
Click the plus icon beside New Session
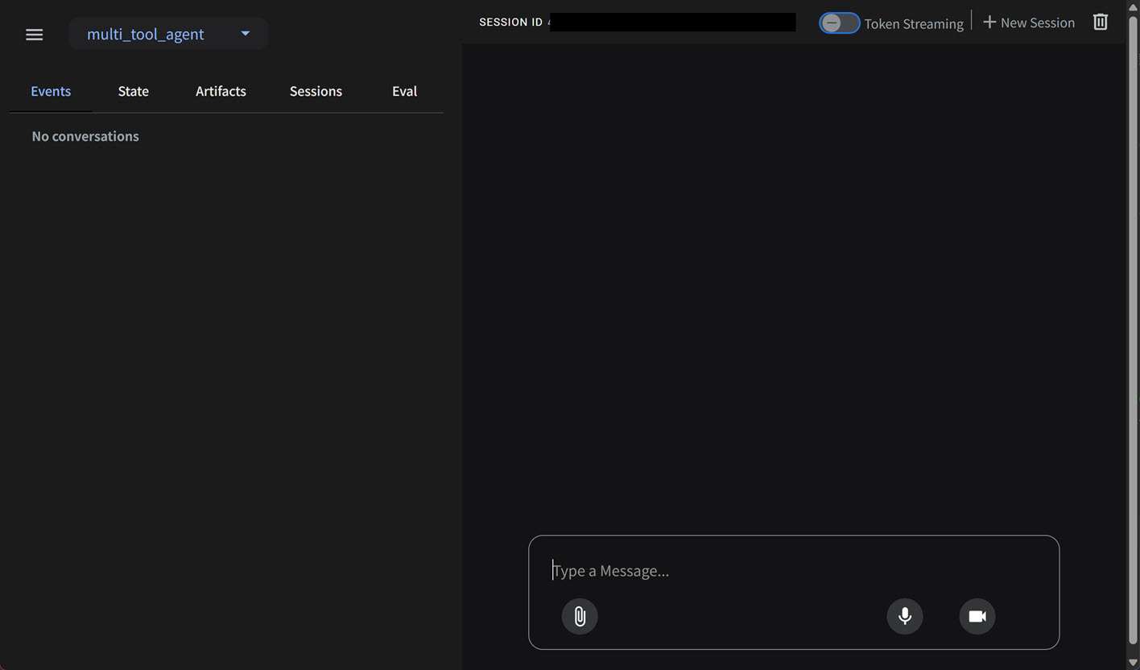pyautogui.click(x=989, y=22)
